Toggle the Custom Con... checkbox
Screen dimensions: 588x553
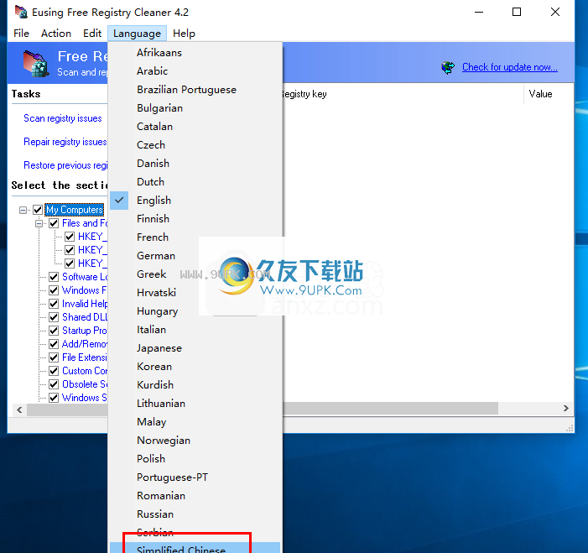click(x=54, y=371)
